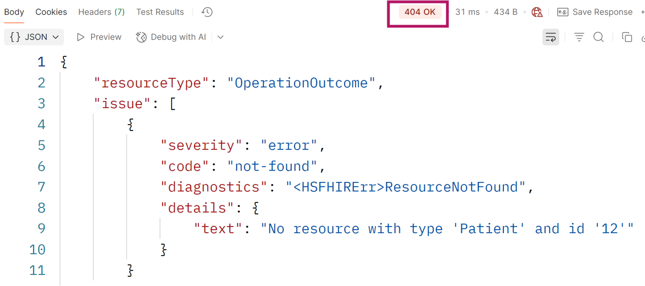
Task: Switch to the Body tab
Action: [14, 12]
